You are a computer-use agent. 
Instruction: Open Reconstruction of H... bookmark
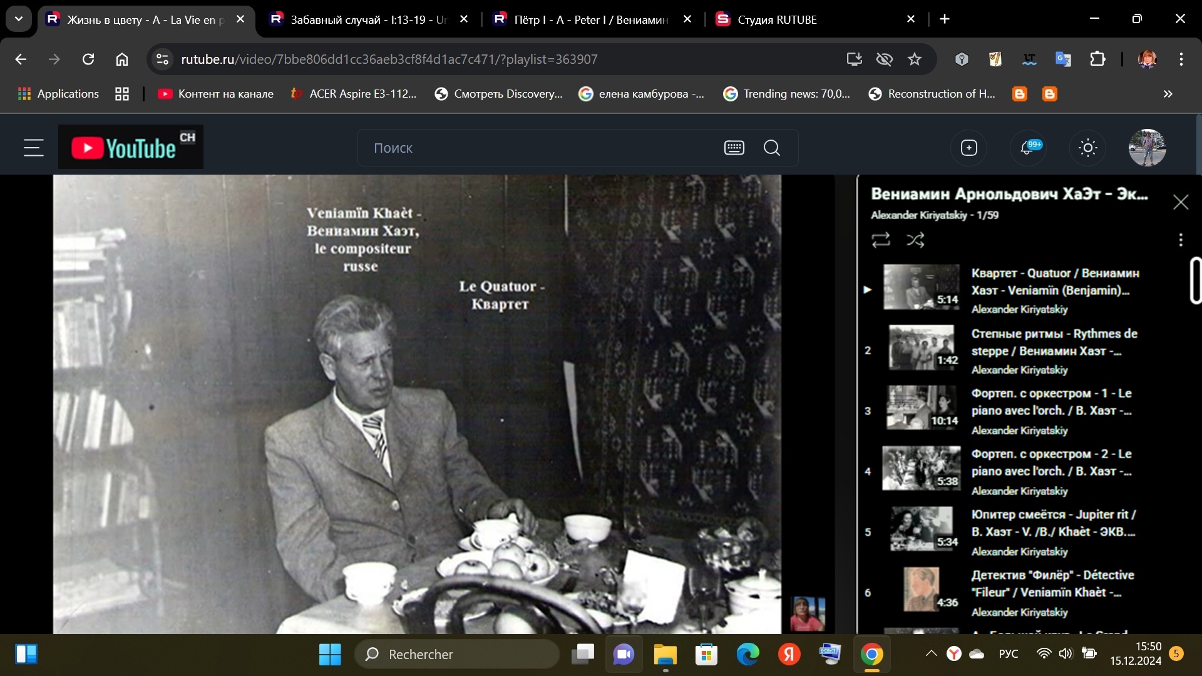pos(932,94)
